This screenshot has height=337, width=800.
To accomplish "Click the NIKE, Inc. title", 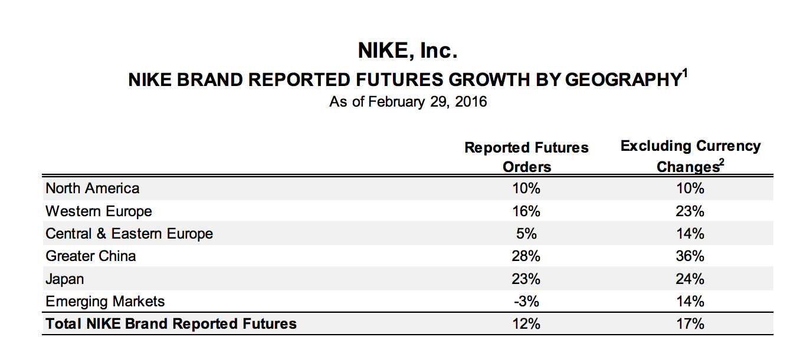I will pyautogui.click(x=408, y=51).
